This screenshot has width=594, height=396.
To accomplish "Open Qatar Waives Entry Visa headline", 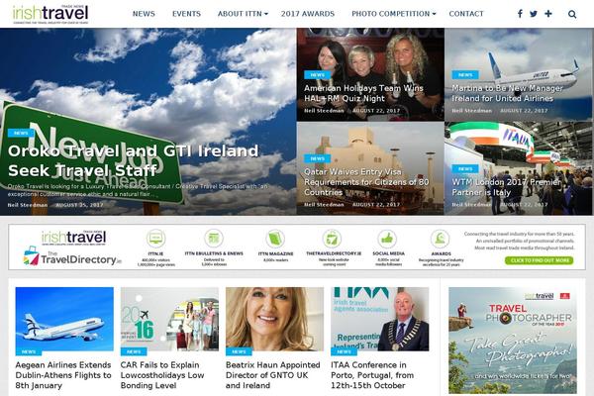I will [366, 182].
